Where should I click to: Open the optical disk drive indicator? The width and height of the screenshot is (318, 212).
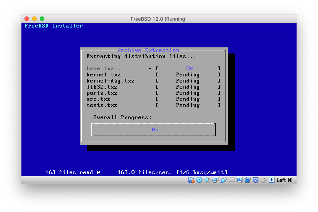point(199,180)
